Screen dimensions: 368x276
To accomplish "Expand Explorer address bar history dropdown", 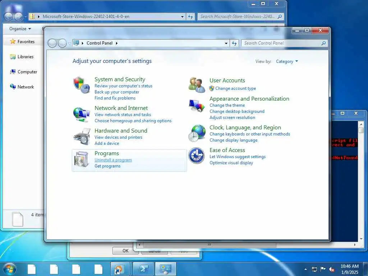I will [x=182, y=17].
